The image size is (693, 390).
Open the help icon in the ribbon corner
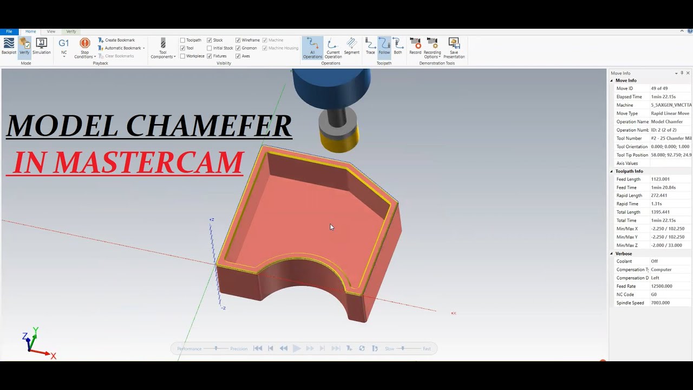pyautogui.click(x=690, y=31)
